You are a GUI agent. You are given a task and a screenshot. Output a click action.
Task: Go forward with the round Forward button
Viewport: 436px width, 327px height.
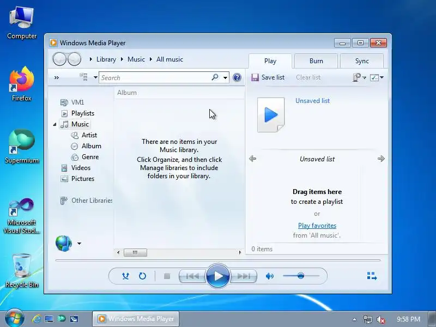pyautogui.click(x=74, y=59)
